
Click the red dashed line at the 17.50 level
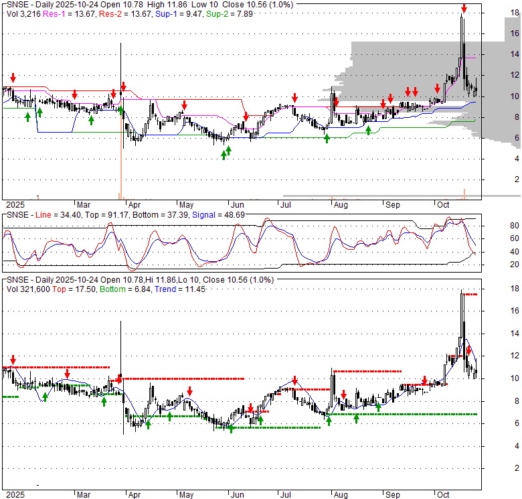coord(470,295)
